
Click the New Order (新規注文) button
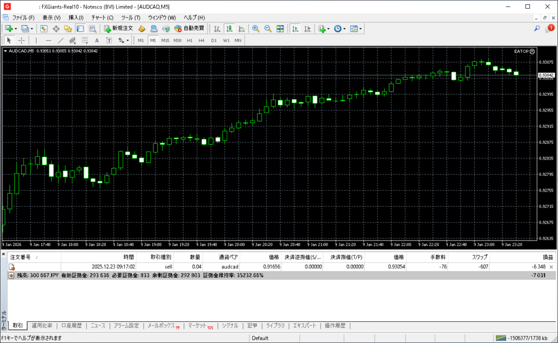coord(118,28)
